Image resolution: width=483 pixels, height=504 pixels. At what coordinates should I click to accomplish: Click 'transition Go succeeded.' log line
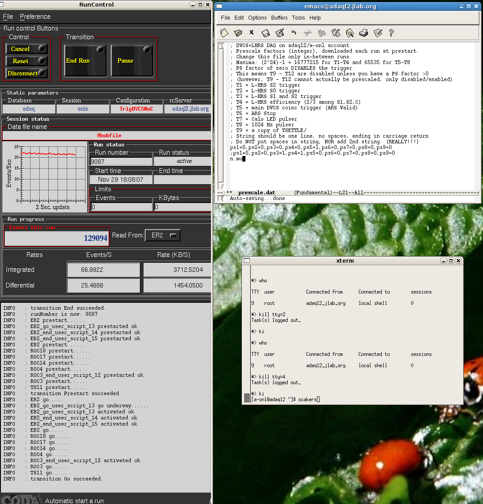pos(66,479)
